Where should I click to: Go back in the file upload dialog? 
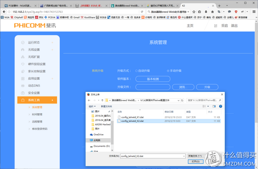click(89, 100)
